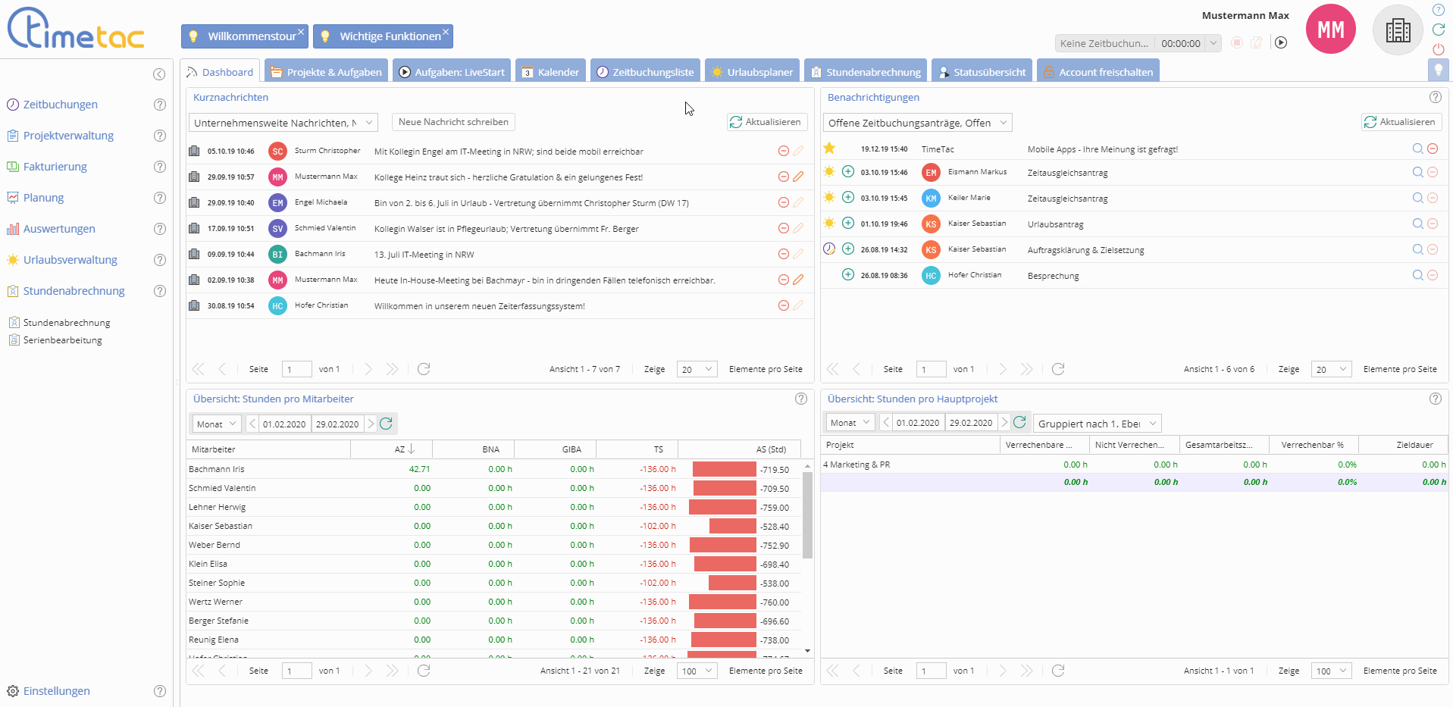This screenshot has width=1453, height=707.
Task: Sort by the AZ column header
Action: 400,449
